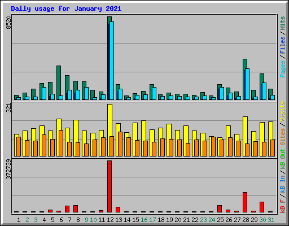The width and height of the screenshot is (289, 226).
Task: Click day 28 axis label
Action: pos(246,220)
